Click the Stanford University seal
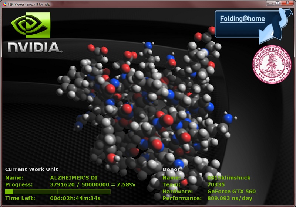Screen dimensions: 296x207 [x=272, y=64]
